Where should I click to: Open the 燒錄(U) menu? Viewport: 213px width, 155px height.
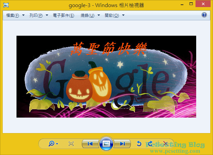87,15
